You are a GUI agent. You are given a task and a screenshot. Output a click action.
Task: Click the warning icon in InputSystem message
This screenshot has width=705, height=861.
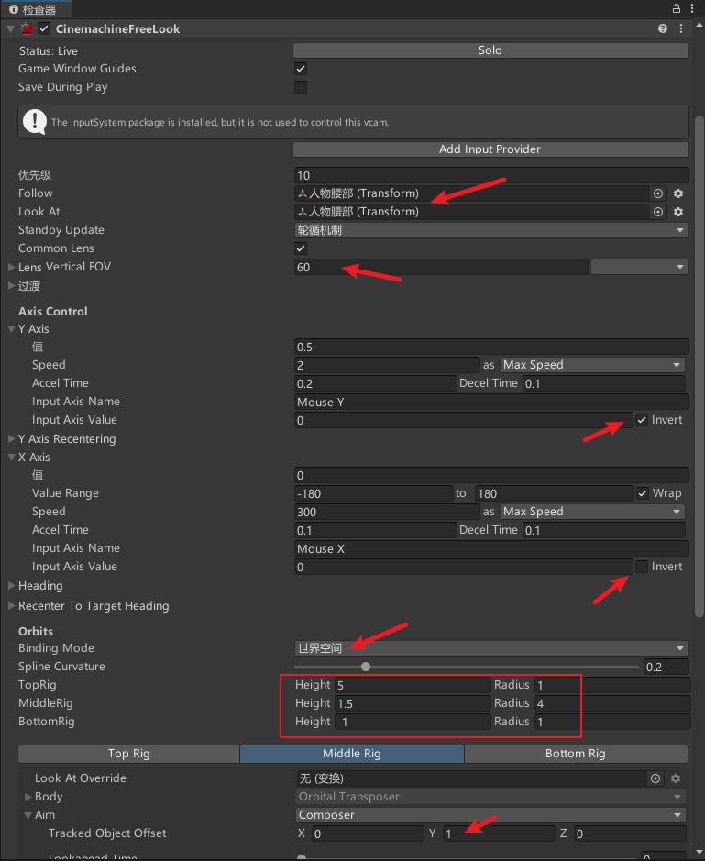pos(35,121)
